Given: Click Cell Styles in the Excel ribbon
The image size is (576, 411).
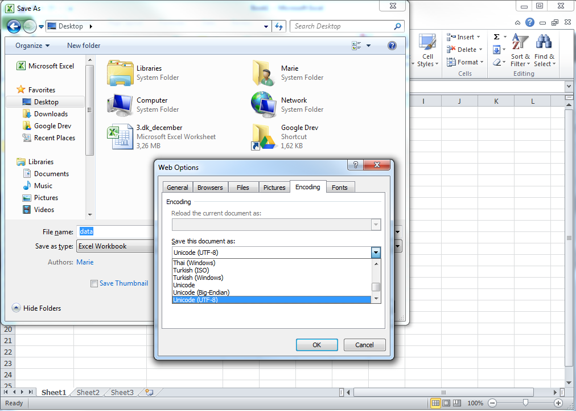Looking at the screenshot, I should tap(427, 50).
